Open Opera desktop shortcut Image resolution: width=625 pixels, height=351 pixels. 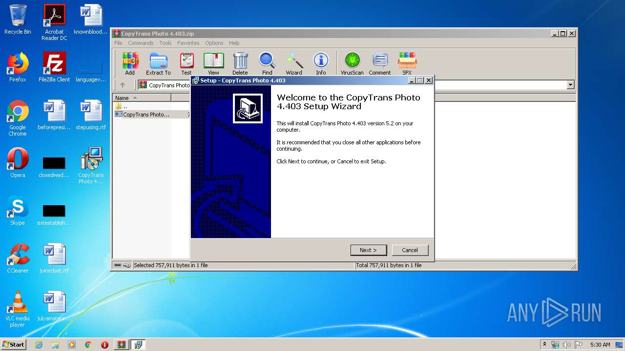[x=18, y=163]
